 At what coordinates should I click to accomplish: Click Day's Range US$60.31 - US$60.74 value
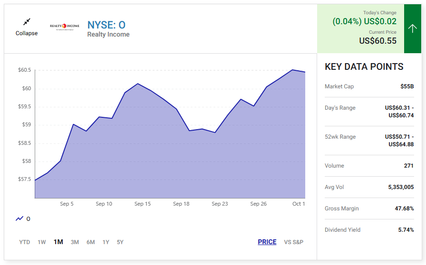coord(399,112)
